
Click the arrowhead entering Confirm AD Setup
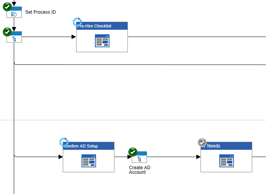(x=60, y=157)
